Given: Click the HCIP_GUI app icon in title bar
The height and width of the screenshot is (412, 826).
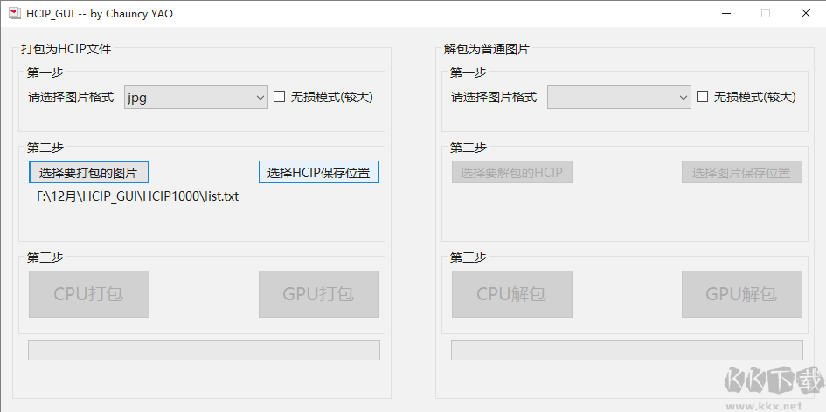Looking at the screenshot, I should coord(14,13).
